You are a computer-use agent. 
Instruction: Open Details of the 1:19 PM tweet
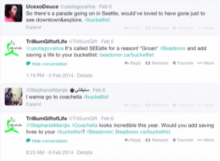85,75
